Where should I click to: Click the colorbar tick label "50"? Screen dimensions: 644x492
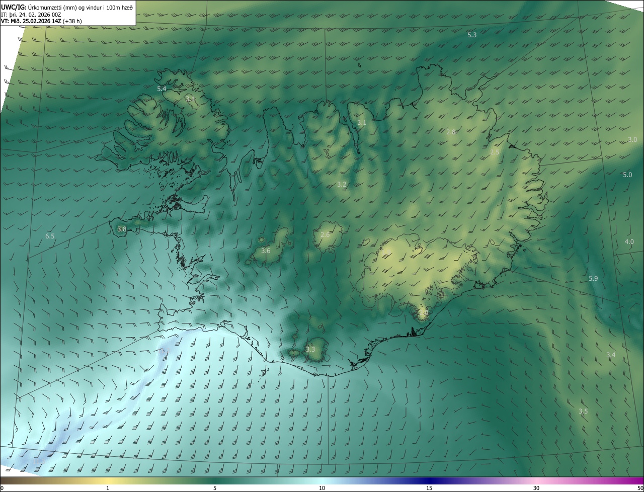pos(640,488)
